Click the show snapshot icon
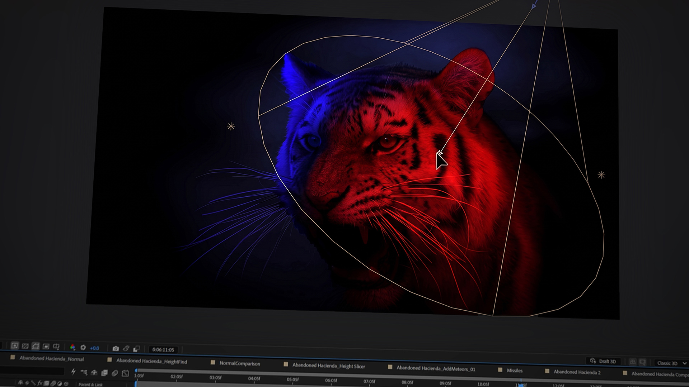This screenshot has height=387, width=689. click(x=126, y=348)
